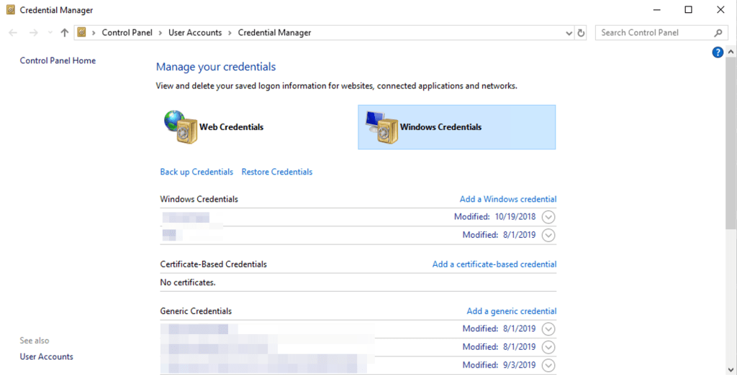Open the recent locations dropdown arrow
The width and height of the screenshot is (737, 375).
pyautogui.click(x=50, y=32)
